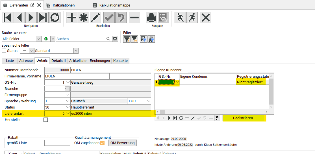The height and width of the screenshot is (154, 315).
Task: Delete the record with the large minus icon
Action: [134, 18]
